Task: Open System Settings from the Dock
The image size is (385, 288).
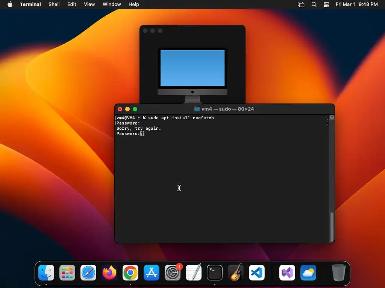Action: [x=173, y=272]
